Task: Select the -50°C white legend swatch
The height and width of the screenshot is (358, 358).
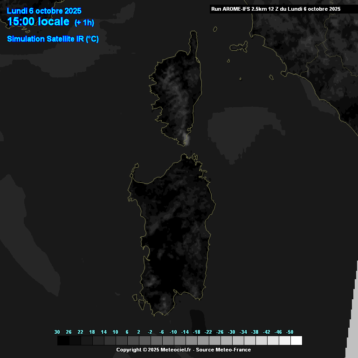Action: click(296, 341)
